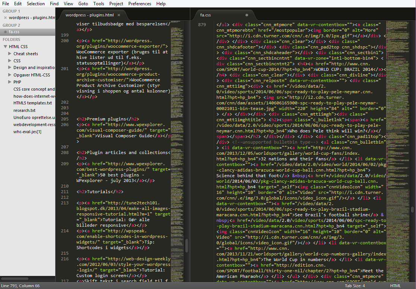Click sidebar horizontal scrollbar thumb
This screenshot has height=289, width=416.
point(15,279)
